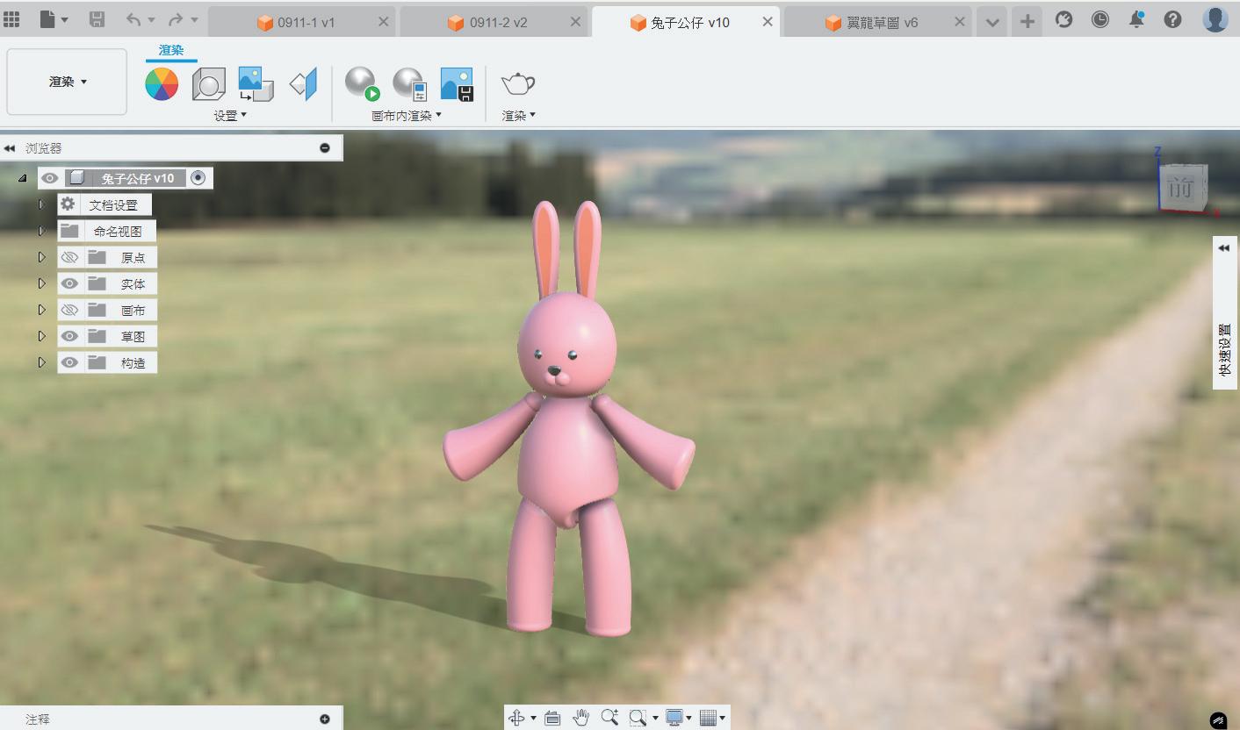The width and height of the screenshot is (1240, 730).
Task: Start in-canvas render sphere icon
Action: point(362,84)
